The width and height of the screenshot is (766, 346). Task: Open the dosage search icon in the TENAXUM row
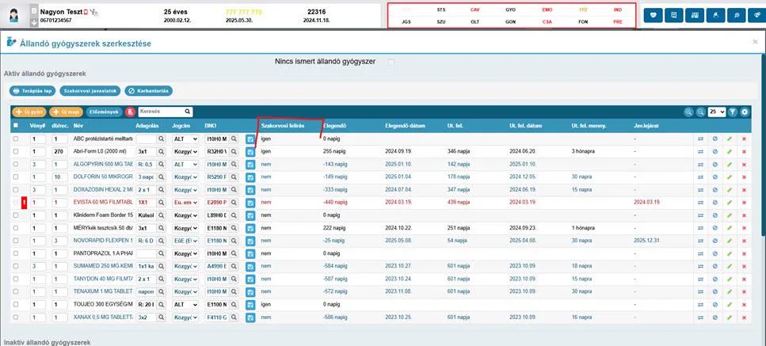(162, 291)
